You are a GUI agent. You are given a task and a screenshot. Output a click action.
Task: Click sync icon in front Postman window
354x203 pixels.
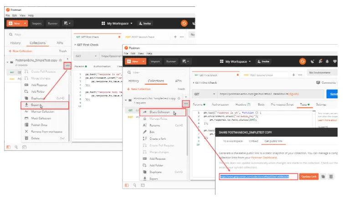tap(303, 61)
